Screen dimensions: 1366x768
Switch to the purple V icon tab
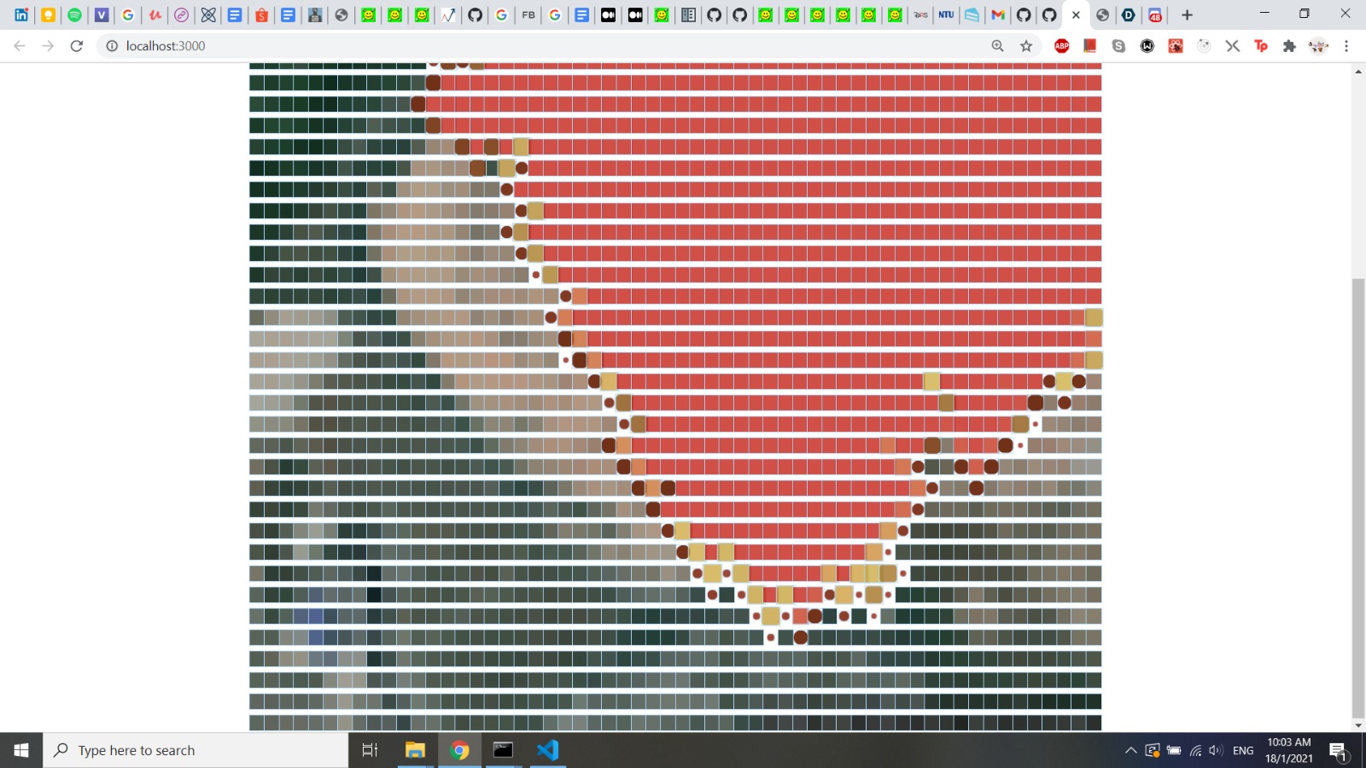tap(101, 15)
